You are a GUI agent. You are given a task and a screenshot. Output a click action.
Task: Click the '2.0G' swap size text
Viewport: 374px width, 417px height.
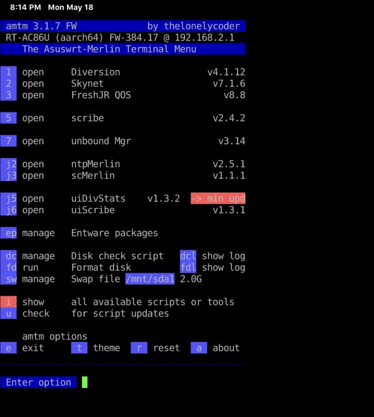click(x=191, y=279)
